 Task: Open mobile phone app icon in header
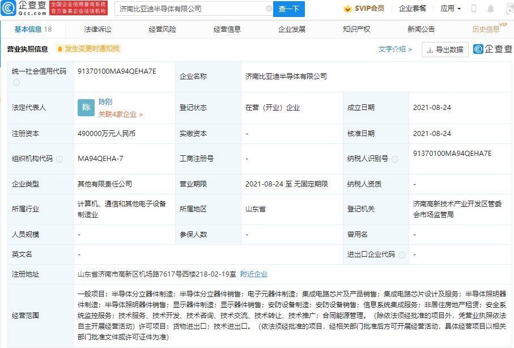click(473, 9)
